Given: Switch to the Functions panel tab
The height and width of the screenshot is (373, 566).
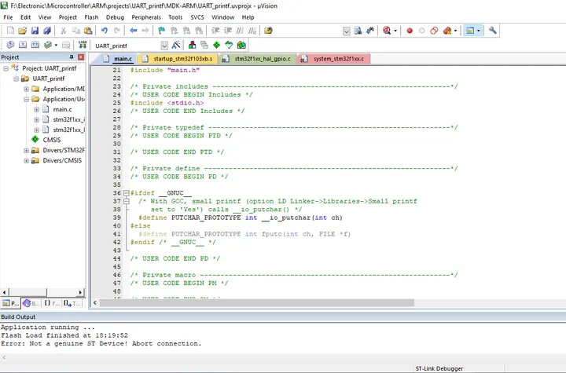Looking at the screenshot, I should click(52, 303).
